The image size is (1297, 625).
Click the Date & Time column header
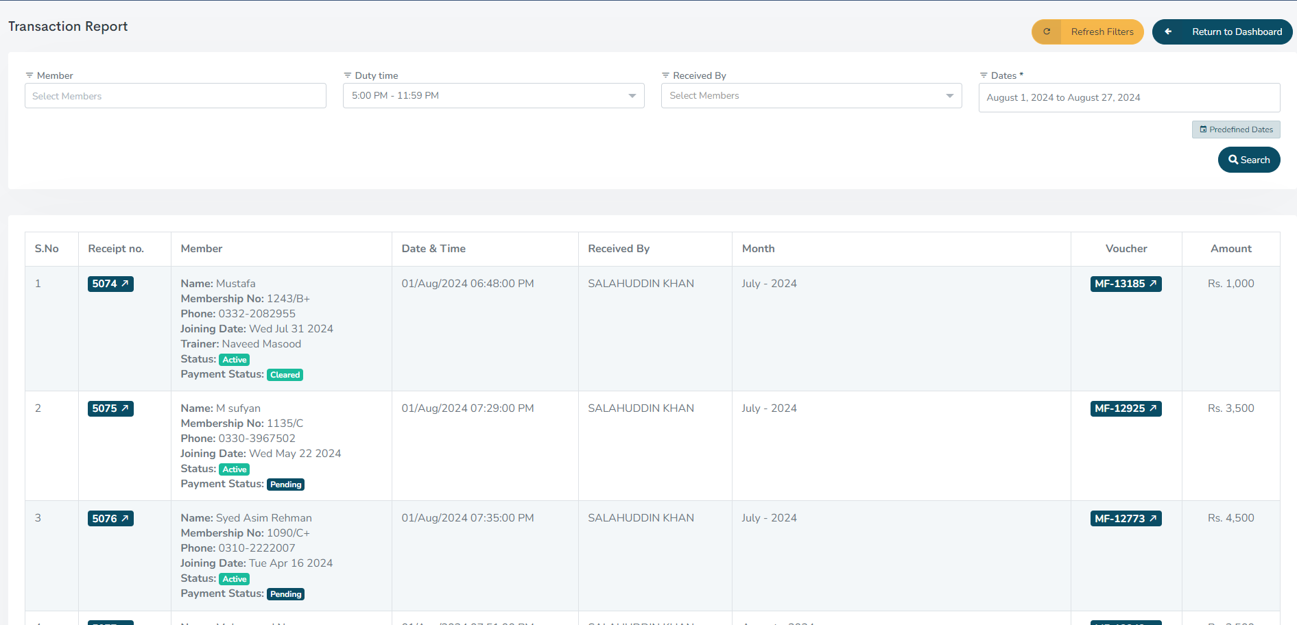point(433,249)
